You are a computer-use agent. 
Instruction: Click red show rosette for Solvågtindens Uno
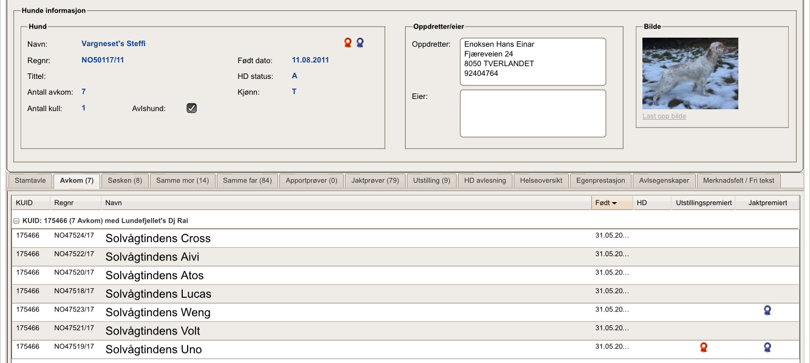coord(704,347)
